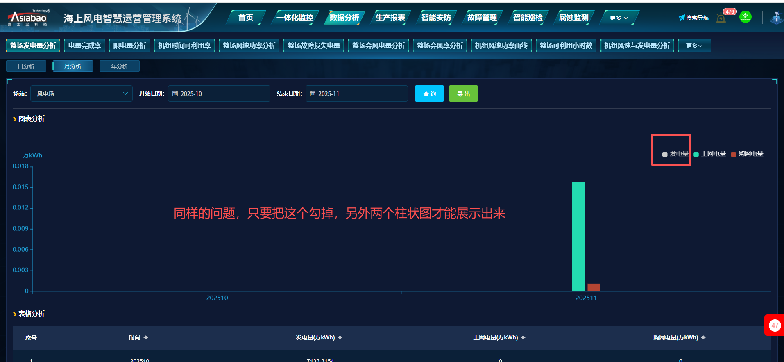The height and width of the screenshot is (362, 784).
Task: Sort by 发电量(万kWh) column sort icon
Action: (340, 337)
